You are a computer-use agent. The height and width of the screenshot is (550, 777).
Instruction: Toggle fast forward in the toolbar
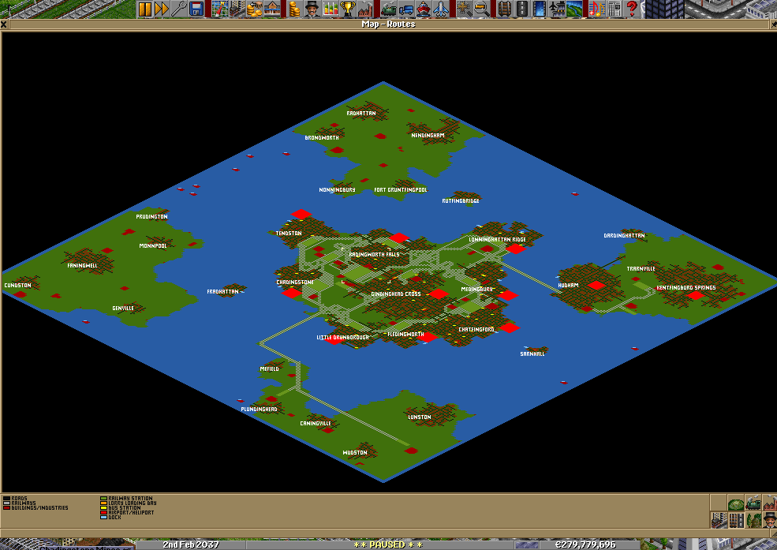(162, 9)
